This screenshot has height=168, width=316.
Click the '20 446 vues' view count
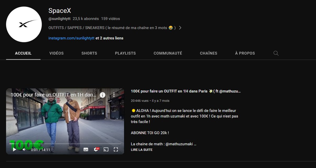[140, 101]
